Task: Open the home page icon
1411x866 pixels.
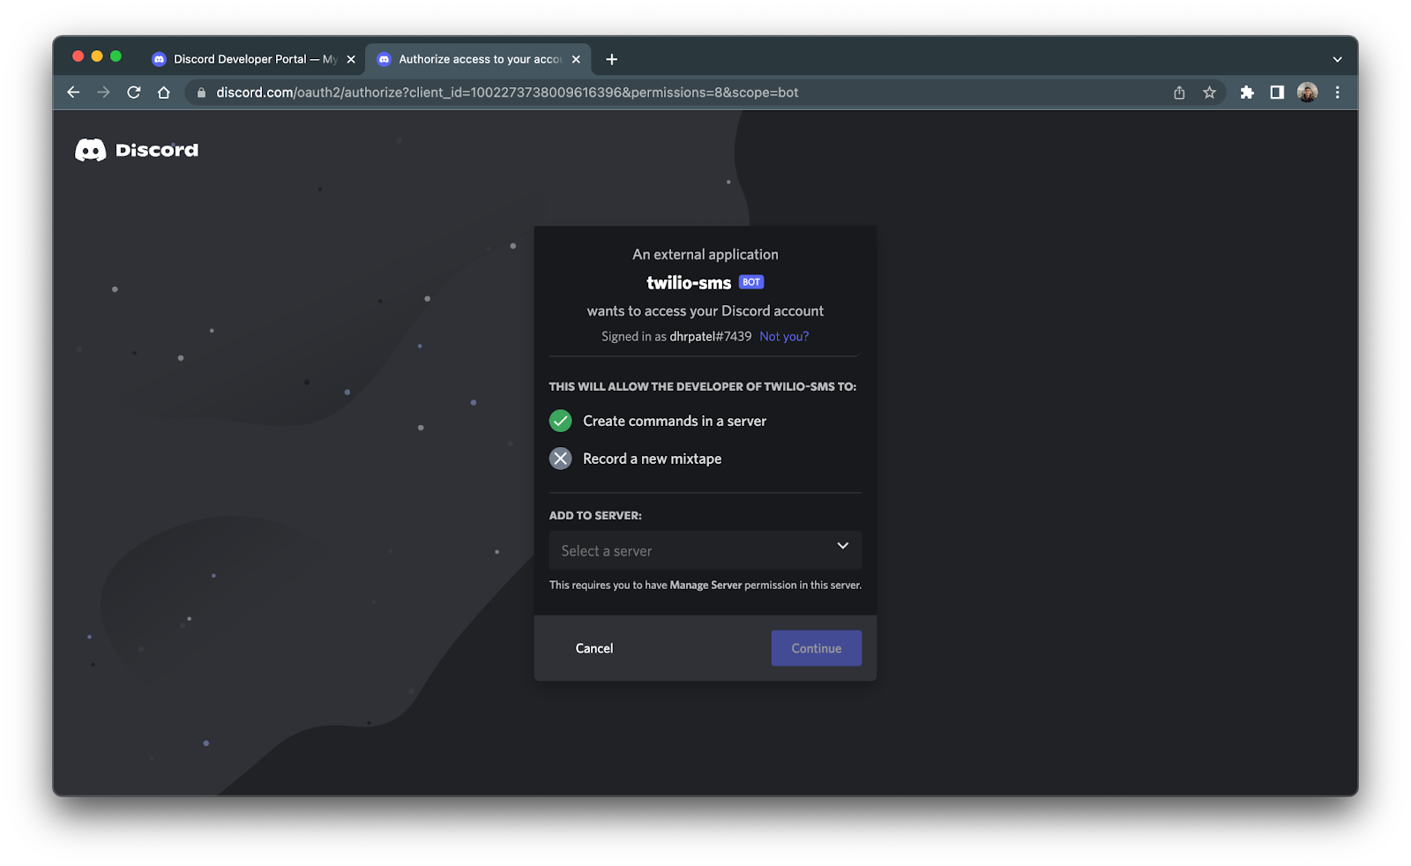Action: point(164,93)
